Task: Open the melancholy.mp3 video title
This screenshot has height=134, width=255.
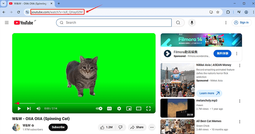Action: pyautogui.click(x=207, y=100)
